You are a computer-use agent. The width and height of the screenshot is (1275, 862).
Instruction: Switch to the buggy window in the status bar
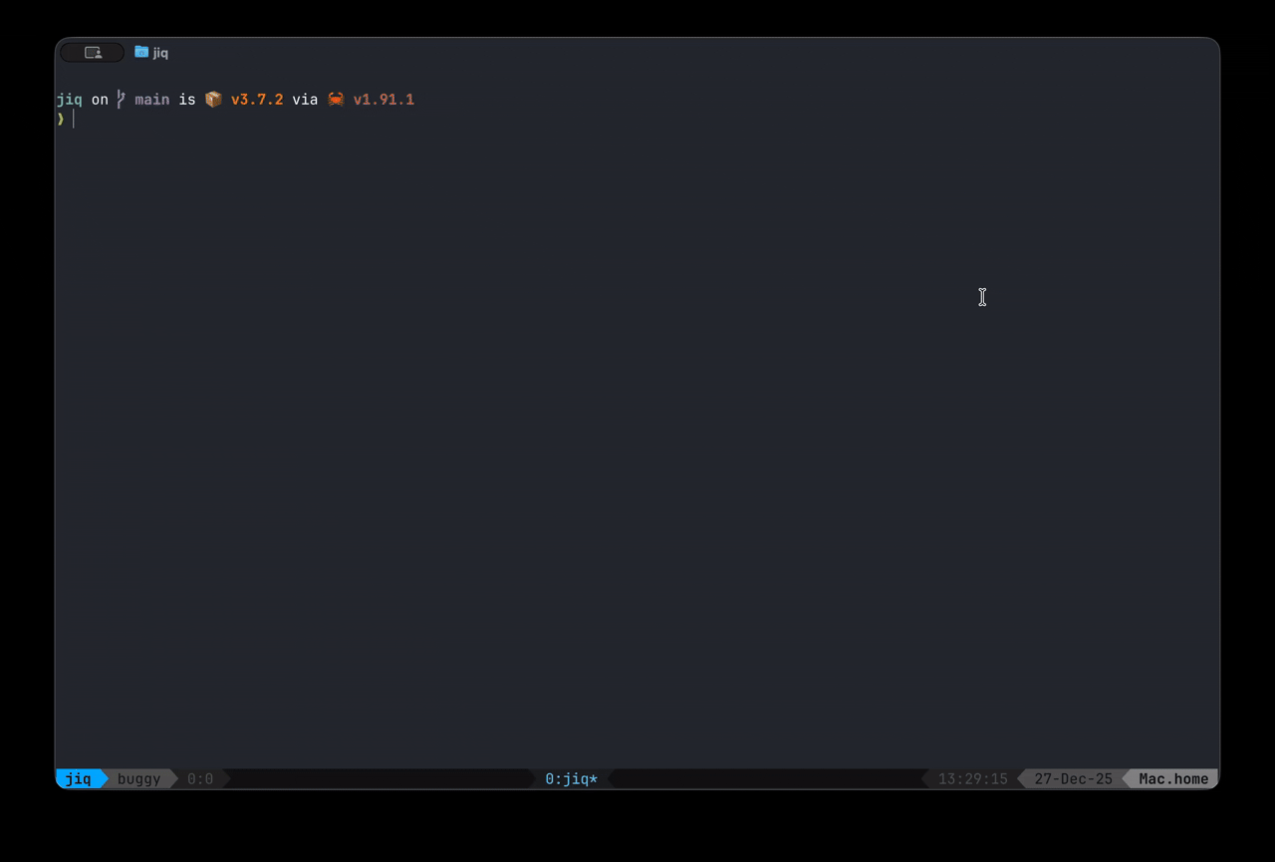pyautogui.click(x=138, y=778)
